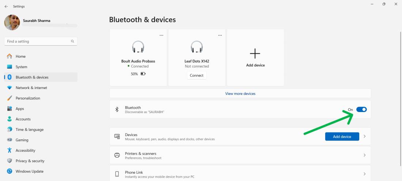Click the View more devices link
The image size is (402, 181).
[240, 94]
